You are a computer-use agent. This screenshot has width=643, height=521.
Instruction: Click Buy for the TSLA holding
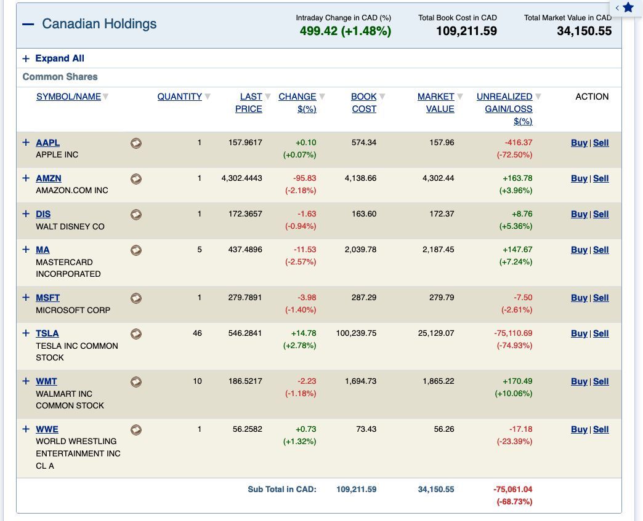point(579,333)
